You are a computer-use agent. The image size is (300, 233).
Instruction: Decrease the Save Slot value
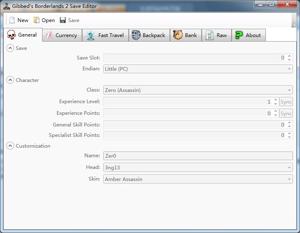point(289,59)
